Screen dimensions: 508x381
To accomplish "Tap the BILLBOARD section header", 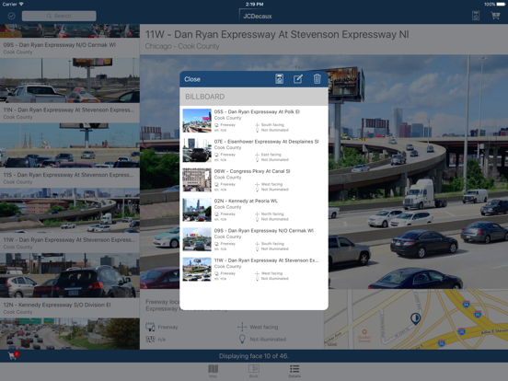I will click(254, 97).
